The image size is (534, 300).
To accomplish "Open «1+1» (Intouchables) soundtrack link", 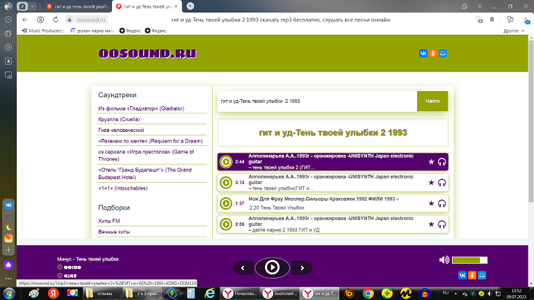I will tap(122, 188).
